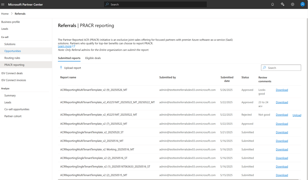Click the 'Not good' review comment
Viewport: 308px width, 180px height.
(x=264, y=115)
